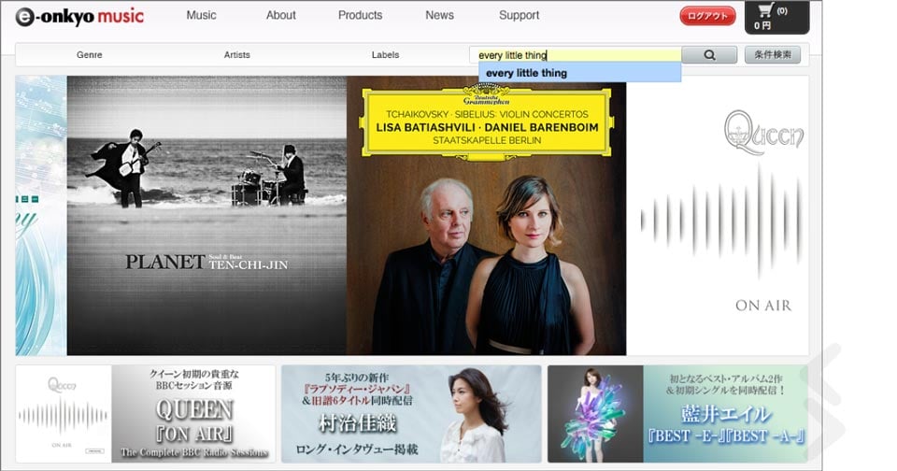This screenshot has height=471, width=897.
Task: Click the 条件検索 button
Action: 773,55
